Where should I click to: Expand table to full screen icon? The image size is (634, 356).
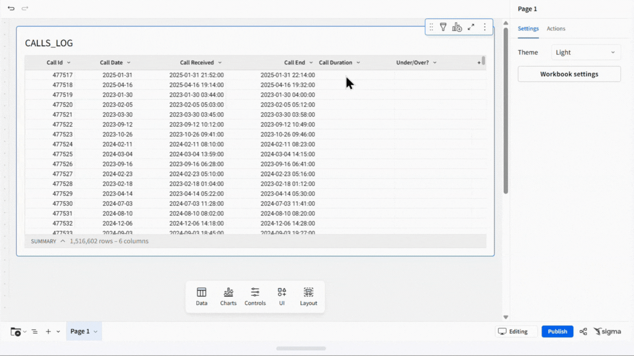tap(471, 27)
